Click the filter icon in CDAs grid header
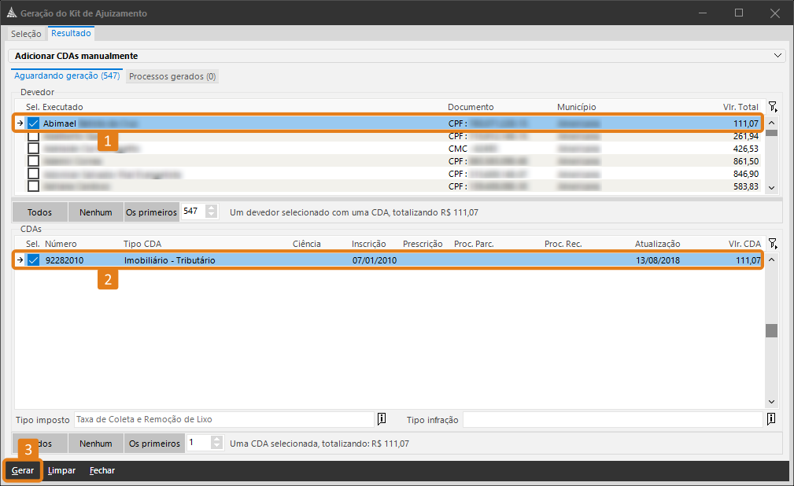The width and height of the screenshot is (794, 486). coord(772,244)
